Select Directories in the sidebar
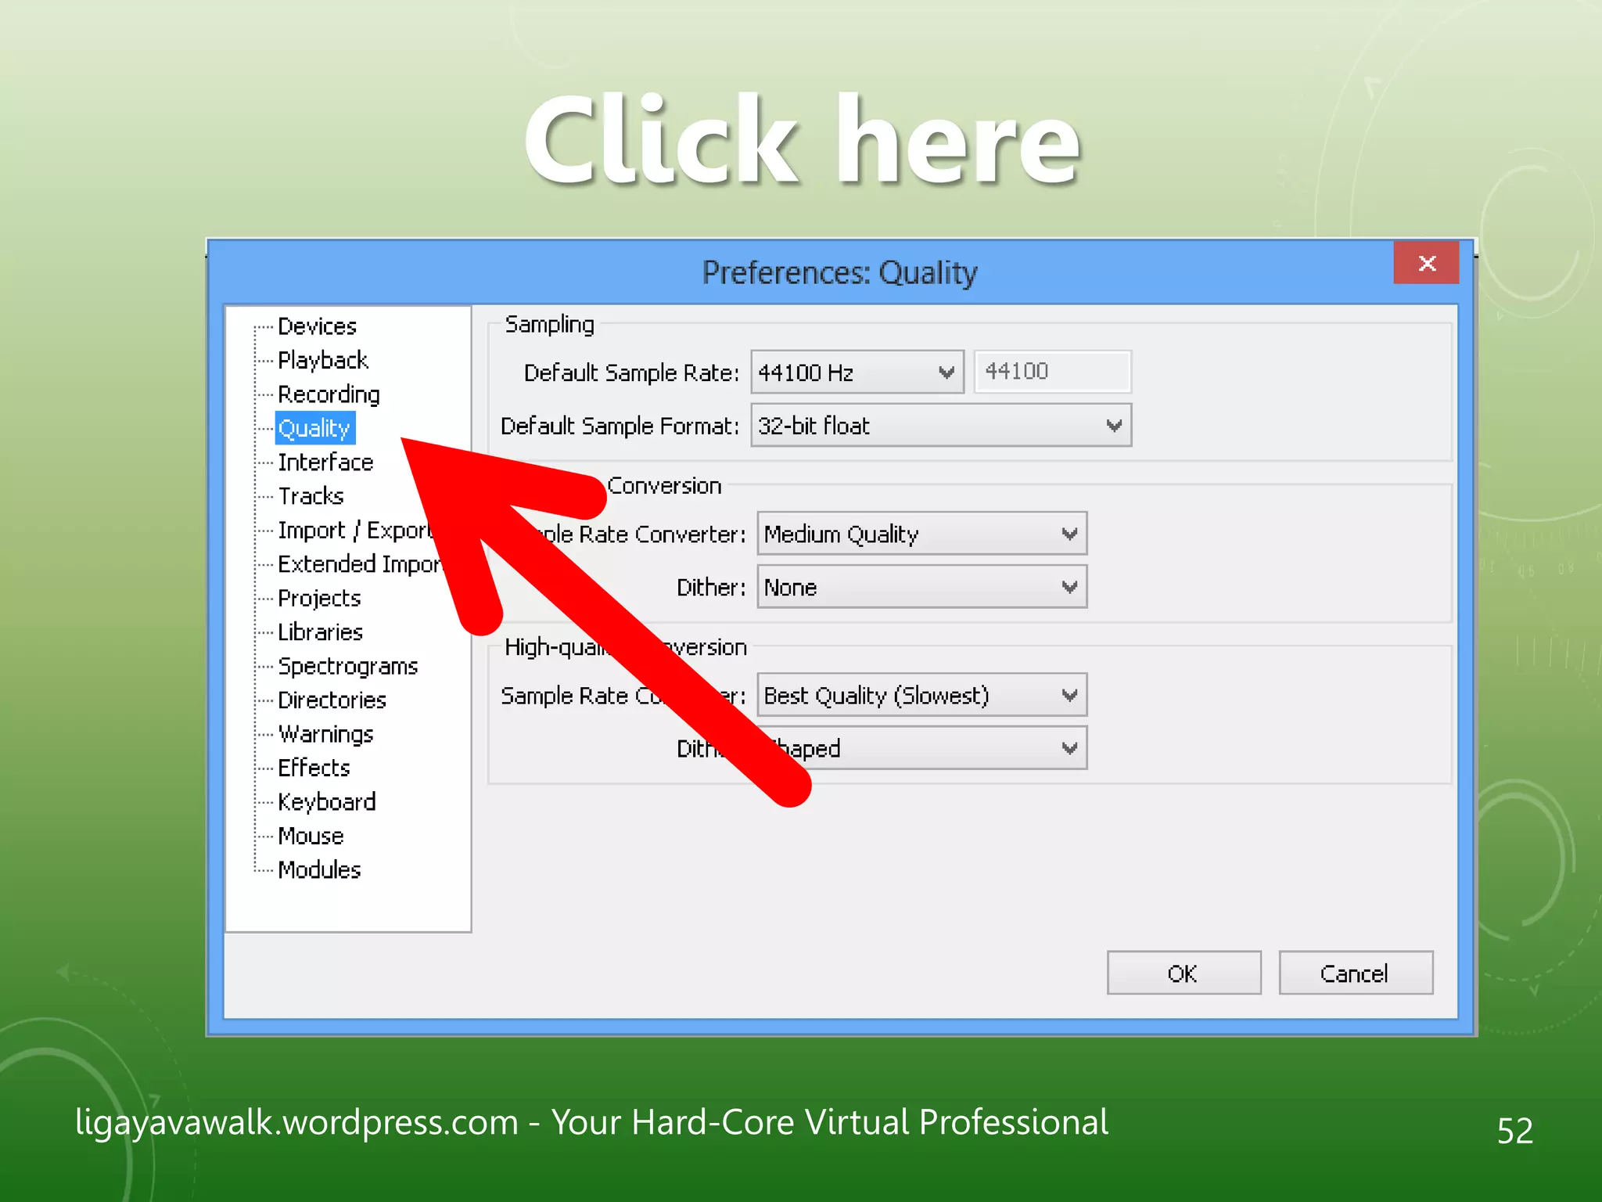 (332, 700)
